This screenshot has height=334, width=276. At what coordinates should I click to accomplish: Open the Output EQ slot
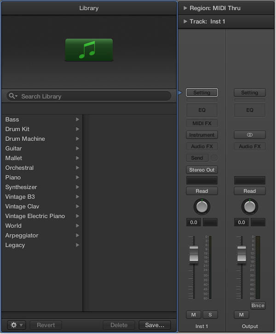(250, 110)
